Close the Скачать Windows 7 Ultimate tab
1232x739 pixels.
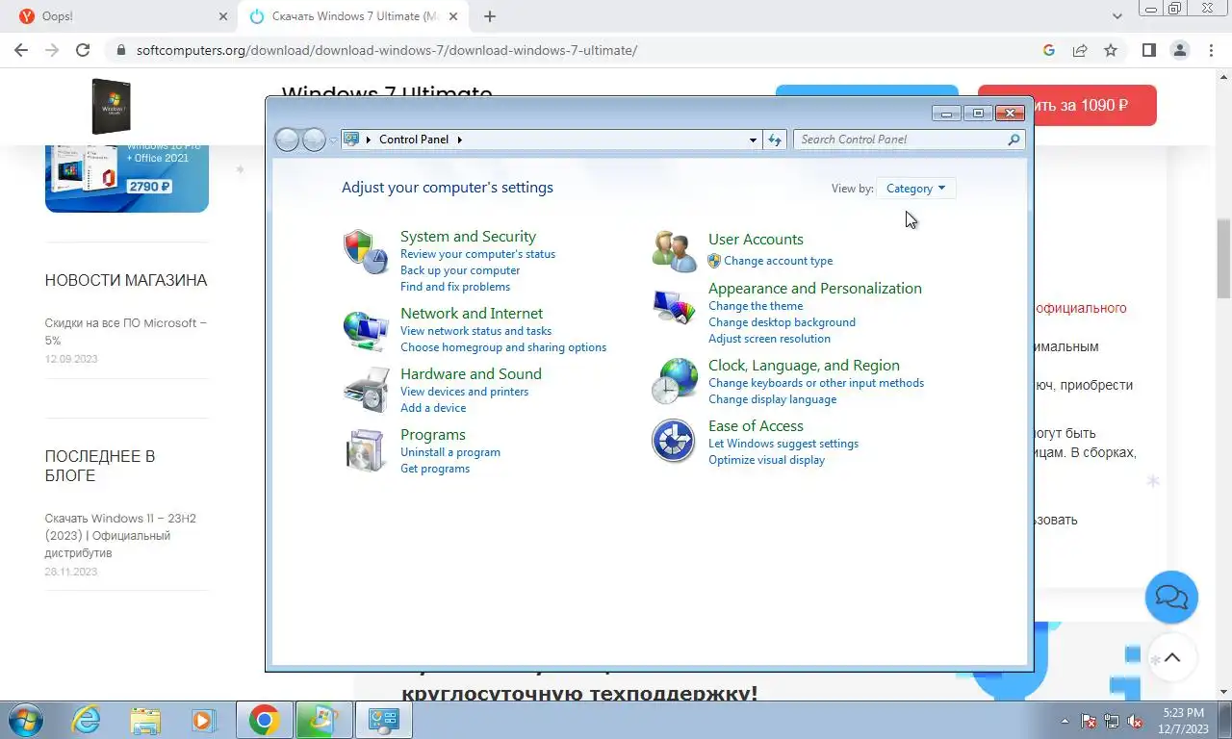[x=453, y=16]
